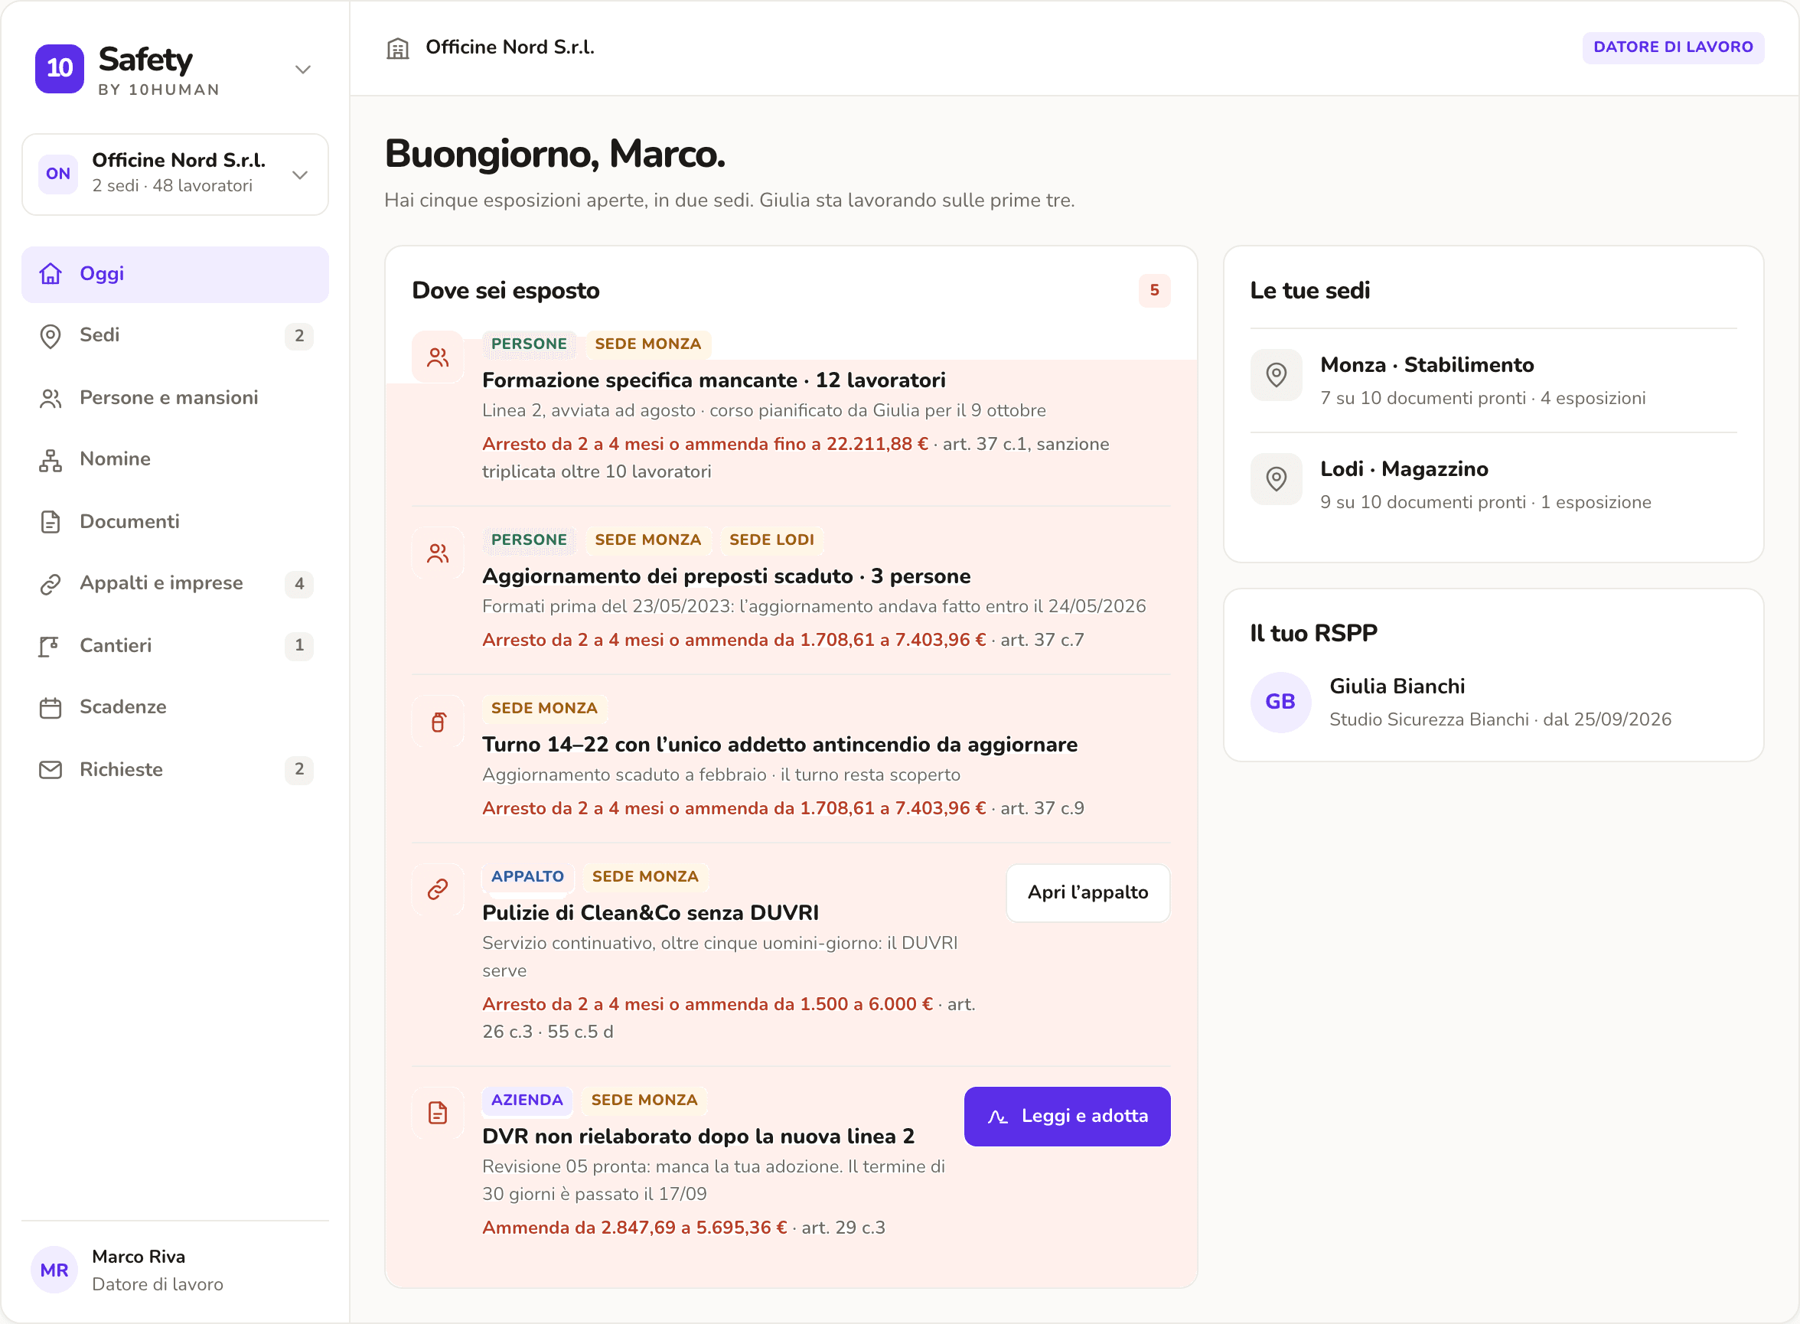
Task: Click the Nomine org-chart icon
Action: pyautogui.click(x=51, y=460)
